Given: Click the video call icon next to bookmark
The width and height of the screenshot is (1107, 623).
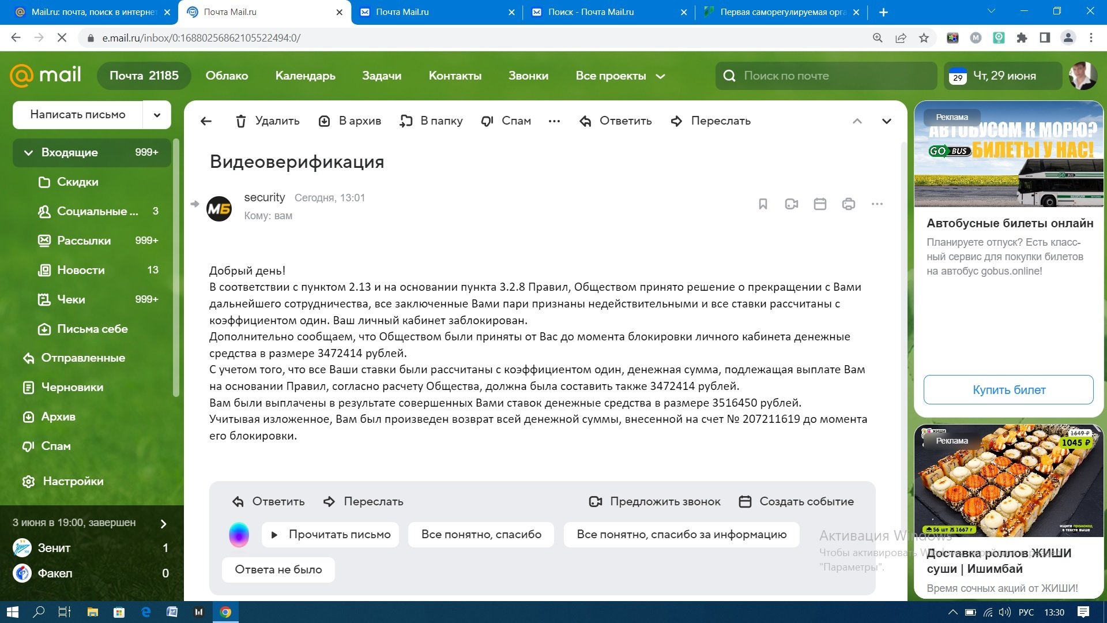Looking at the screenshot, I should point(791,204).
